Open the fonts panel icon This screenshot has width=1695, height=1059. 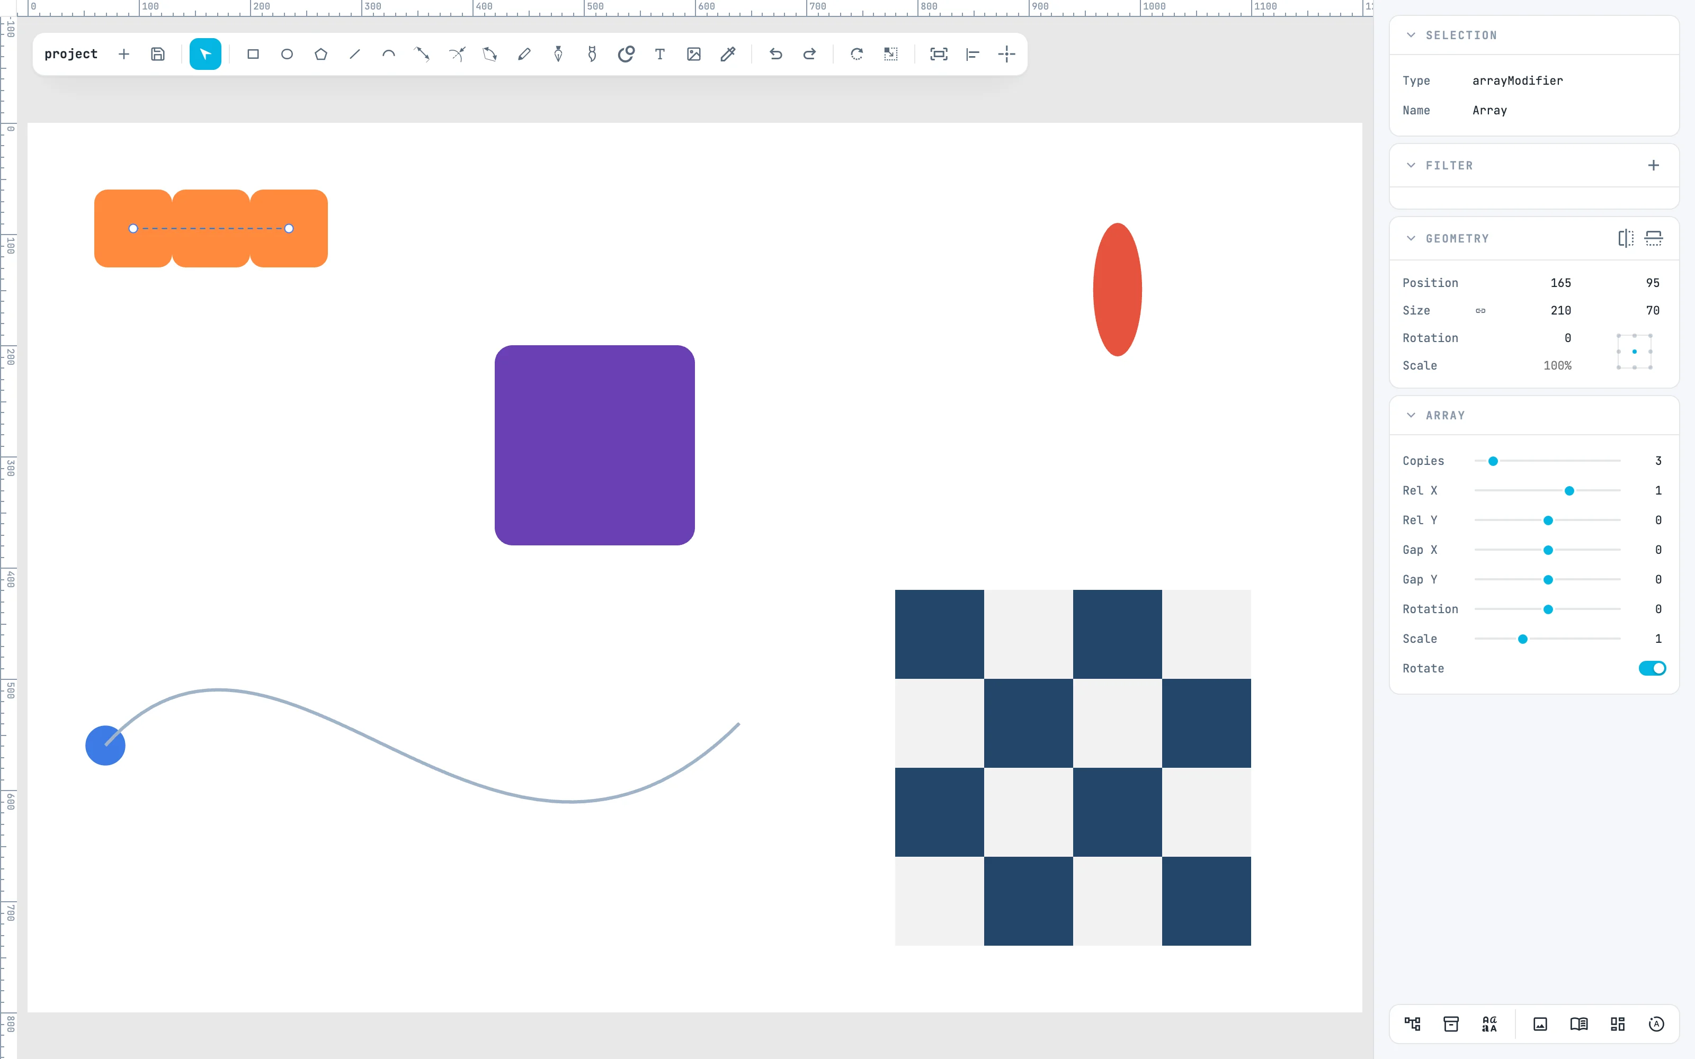click(x=1489, y=1024)
